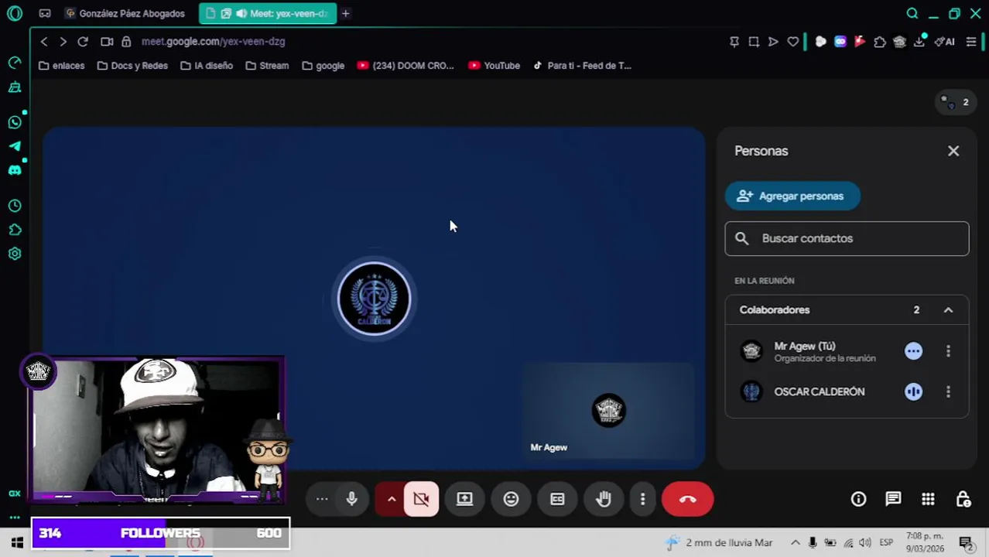Screen dimensions: 989x557
Task: Collapse the Colaboradores section
Action: [948, 309]
